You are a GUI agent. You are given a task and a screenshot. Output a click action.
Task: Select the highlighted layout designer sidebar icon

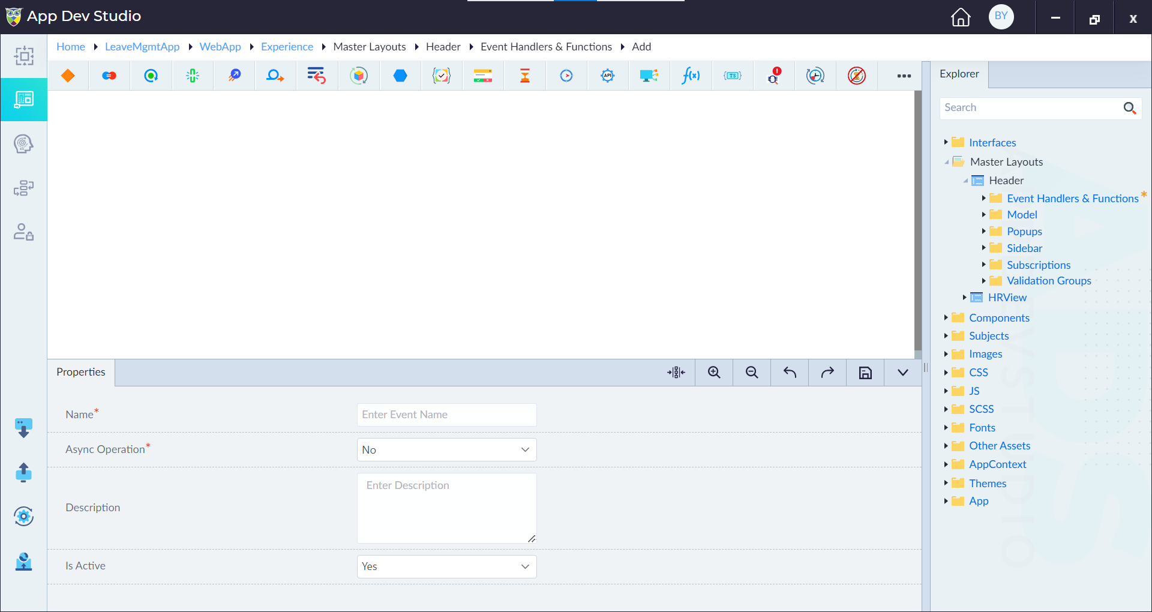[24, 100]
